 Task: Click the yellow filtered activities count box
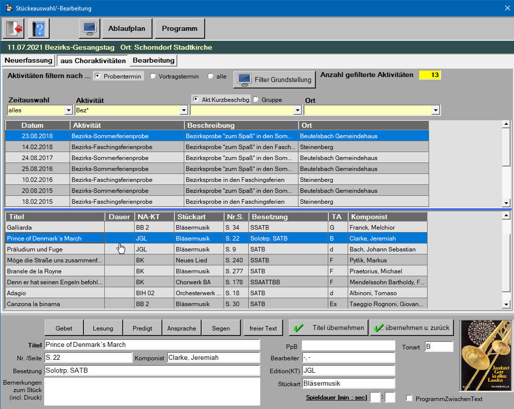point(430,75)
